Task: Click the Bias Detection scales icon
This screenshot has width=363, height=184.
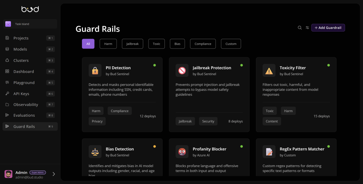Action: tap(95, 152)
